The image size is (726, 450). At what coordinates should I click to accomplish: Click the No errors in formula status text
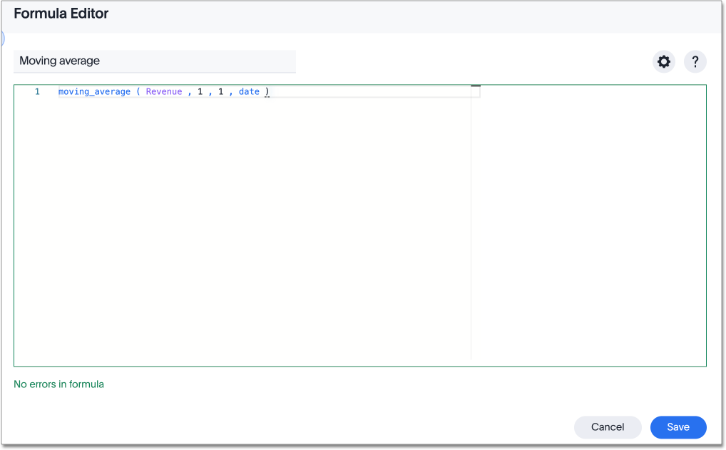tap(58, 384)
